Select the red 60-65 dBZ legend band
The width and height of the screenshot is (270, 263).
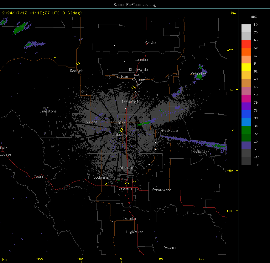point(246,44)
